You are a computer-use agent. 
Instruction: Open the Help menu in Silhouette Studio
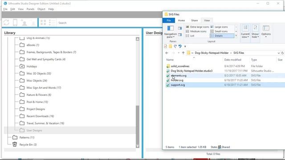tap(51, 9)
